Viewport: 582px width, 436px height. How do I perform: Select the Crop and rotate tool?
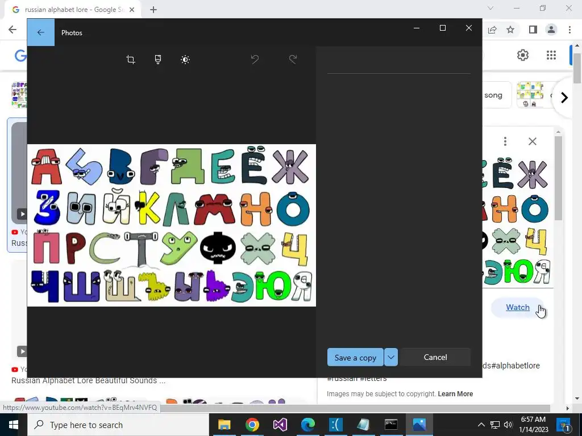click(x=131, y=59)
